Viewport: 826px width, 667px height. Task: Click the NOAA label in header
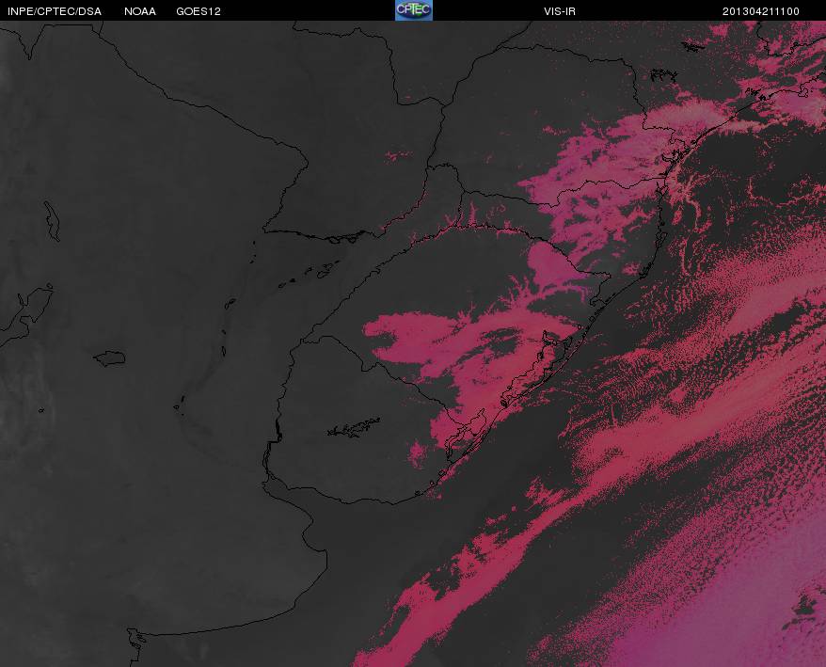click(140, 11)
